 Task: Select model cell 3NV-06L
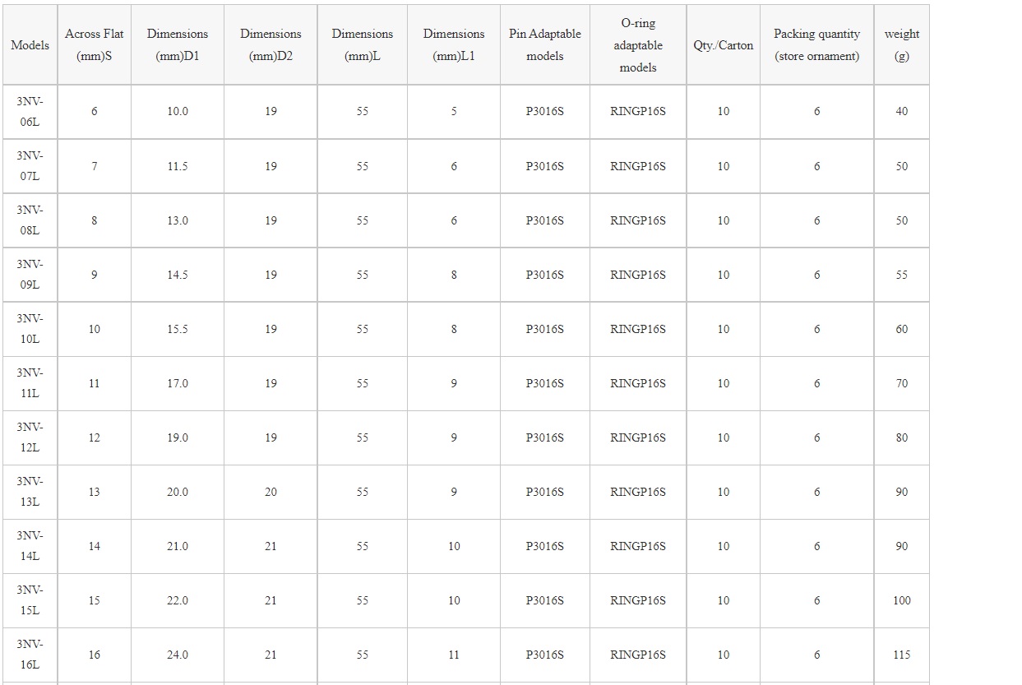(x=30, y=111)
